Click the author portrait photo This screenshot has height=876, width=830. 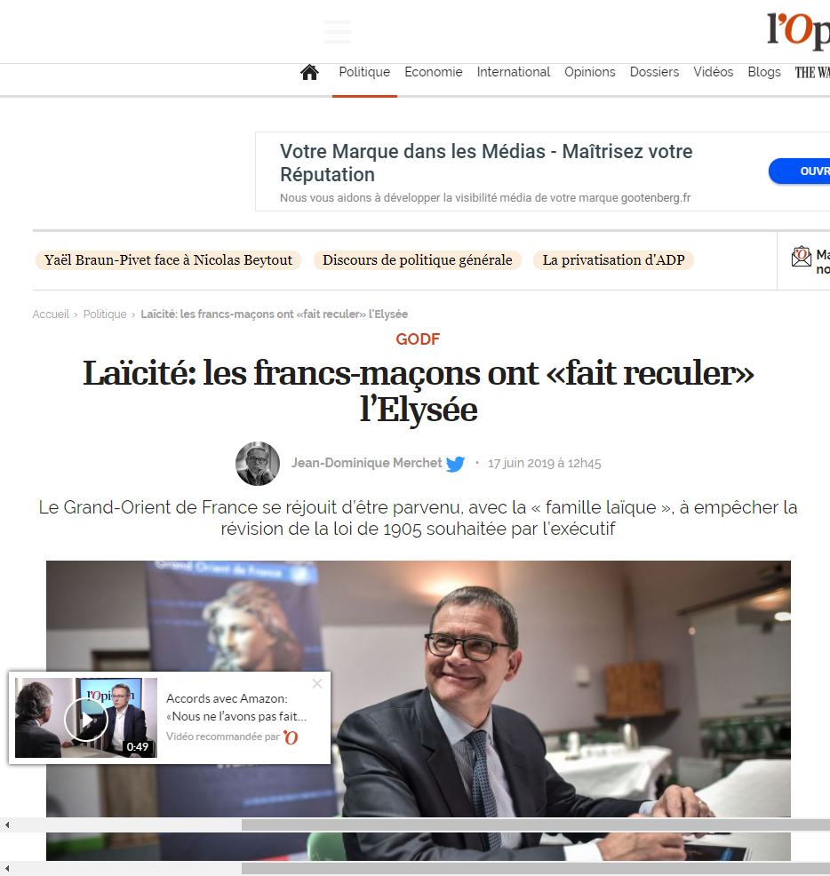pos(258,464)
